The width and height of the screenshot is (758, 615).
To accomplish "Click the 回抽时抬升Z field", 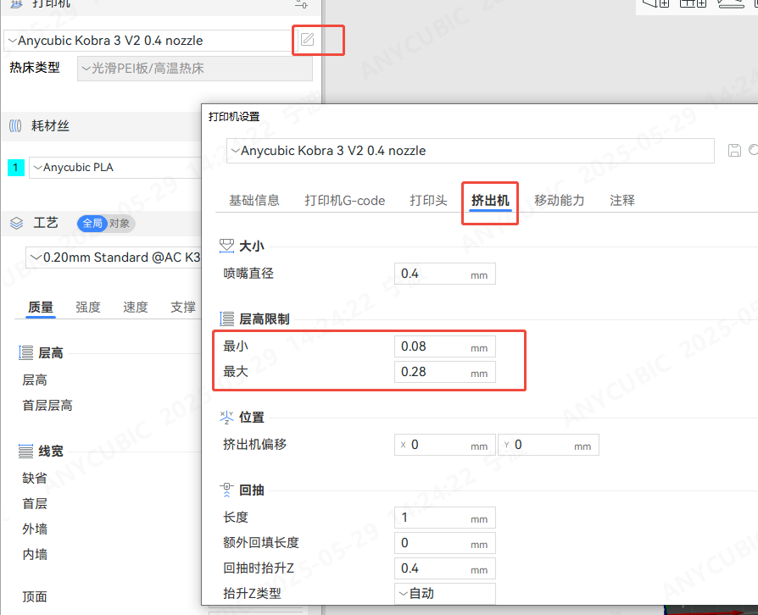I will (x=445, y=568).
